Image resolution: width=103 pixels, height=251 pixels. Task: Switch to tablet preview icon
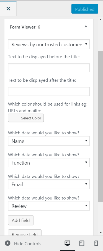click(82, 244)
